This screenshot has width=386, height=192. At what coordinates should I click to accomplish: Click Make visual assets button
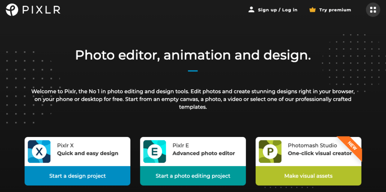click(x=308, y=176)
